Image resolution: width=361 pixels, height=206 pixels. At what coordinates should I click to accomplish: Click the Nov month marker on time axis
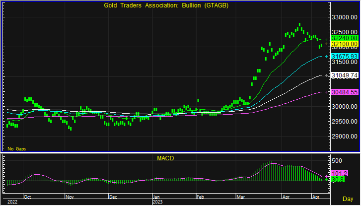(70, 197)
